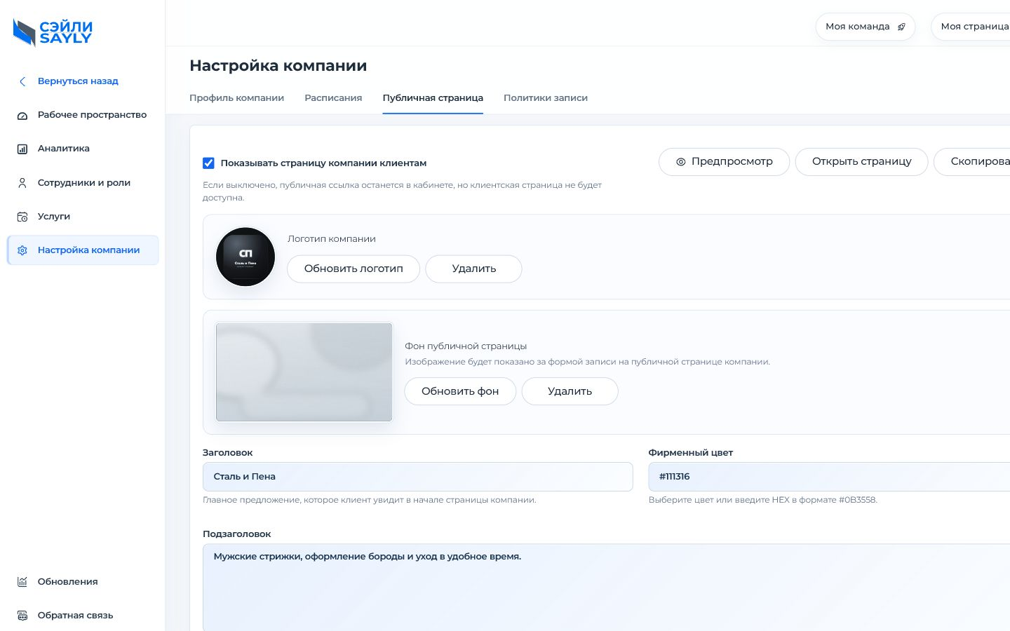The height and width of the screenshot is (631, 1010).
Task: Click the Скопировать link button
Action: click(x=972, y=162)
